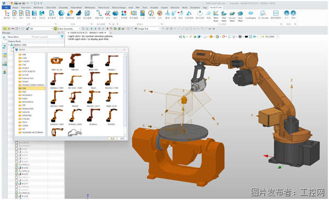Select the RH06A3 robot thumbnail
This screenshot has width=329, height=200.
pos(93,117)
